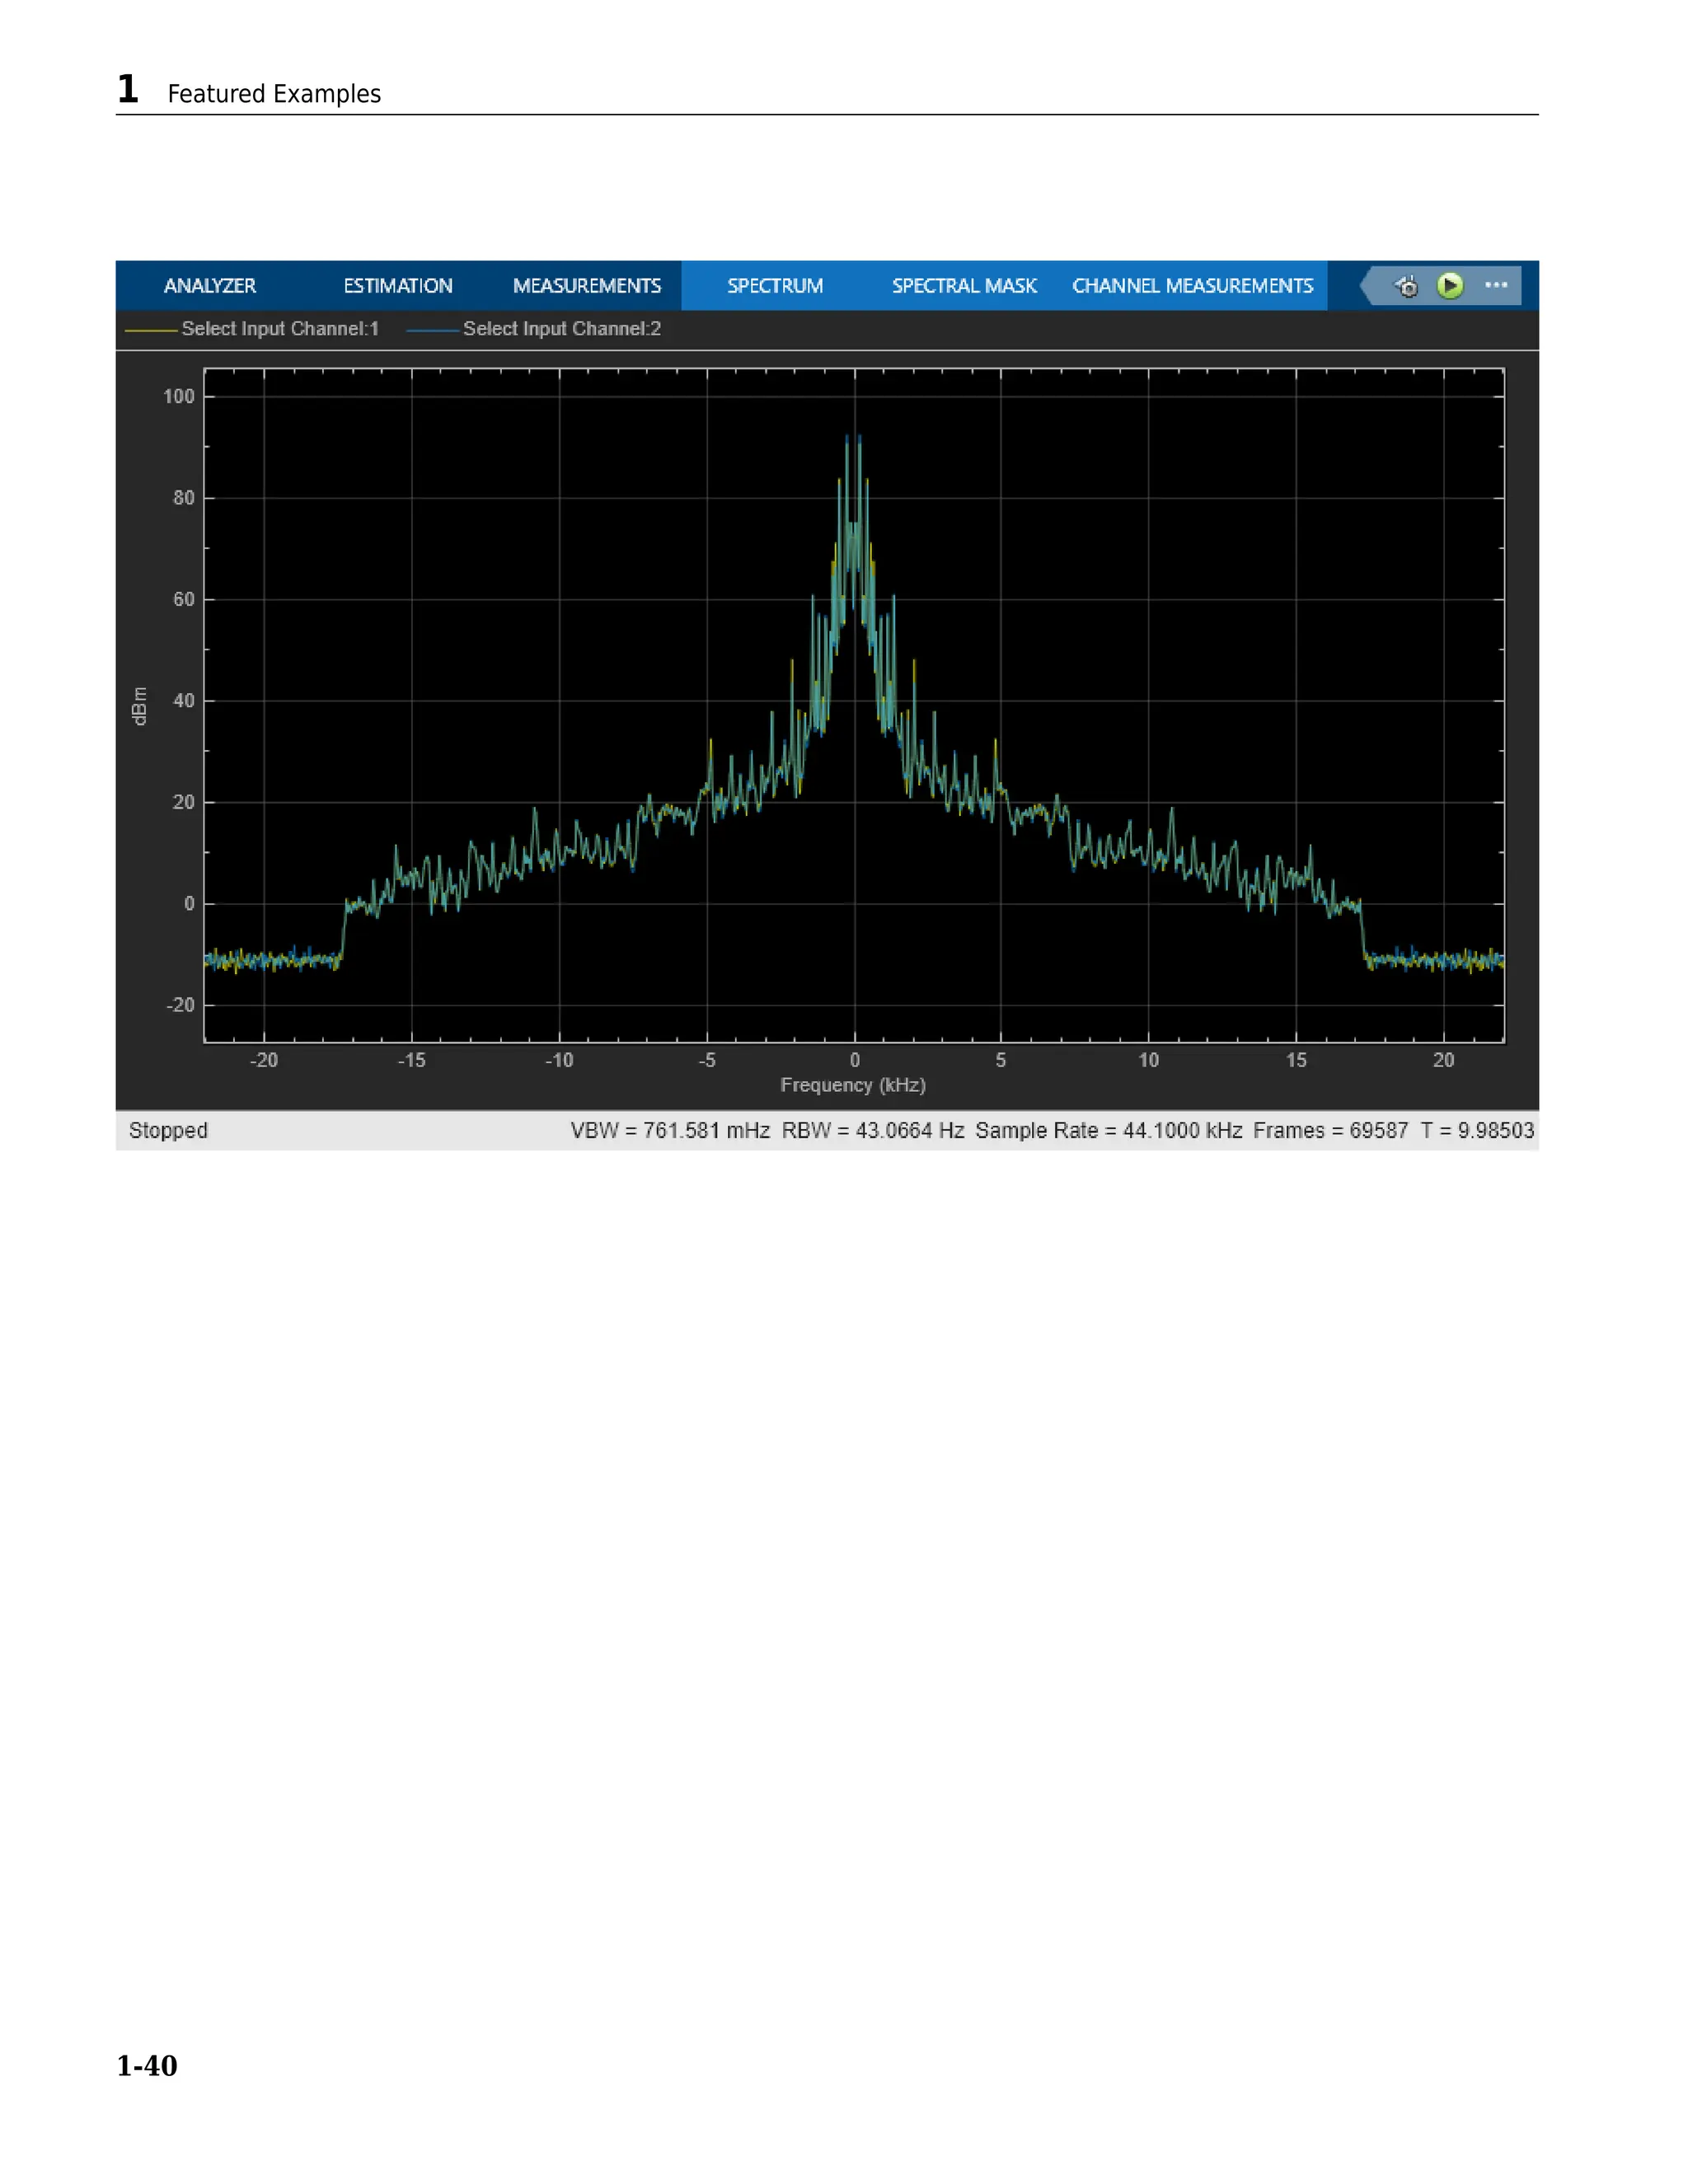Screen dimensions: 1688x2184
Task: Switch to CHANNEL MEASUREMENTS tab
Action: click(1192, 286)
